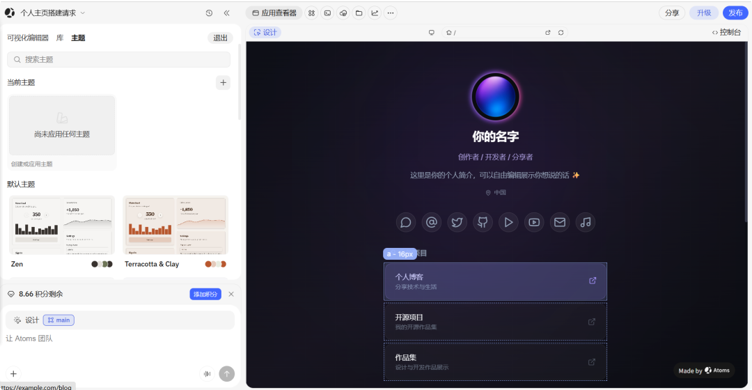Open the 作品集 link card
752x390 pixels.
496,362
